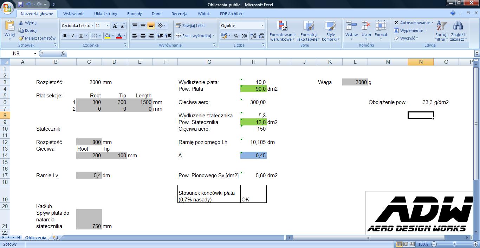Select the gray Waga cell with 3000
The image size is (480, 248).
tap(355, 82)
